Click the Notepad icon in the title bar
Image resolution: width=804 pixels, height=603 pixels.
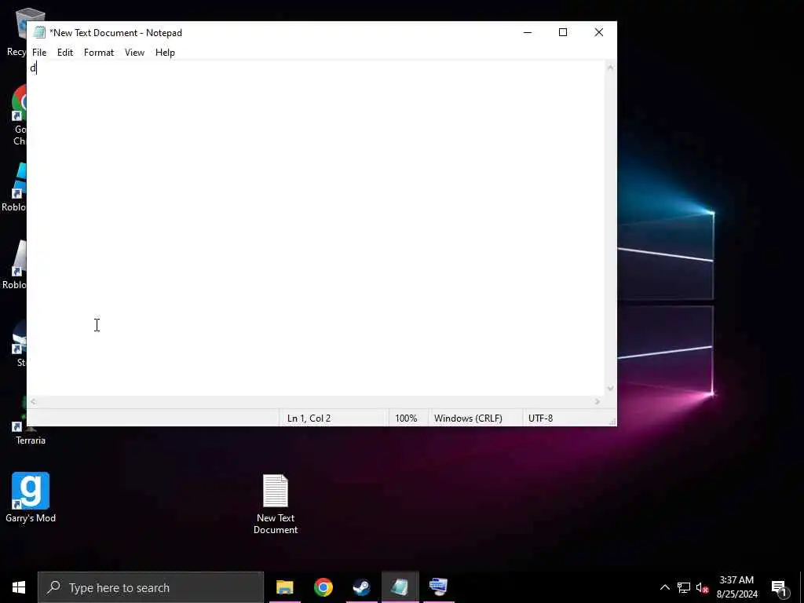(x=39, y=32)
